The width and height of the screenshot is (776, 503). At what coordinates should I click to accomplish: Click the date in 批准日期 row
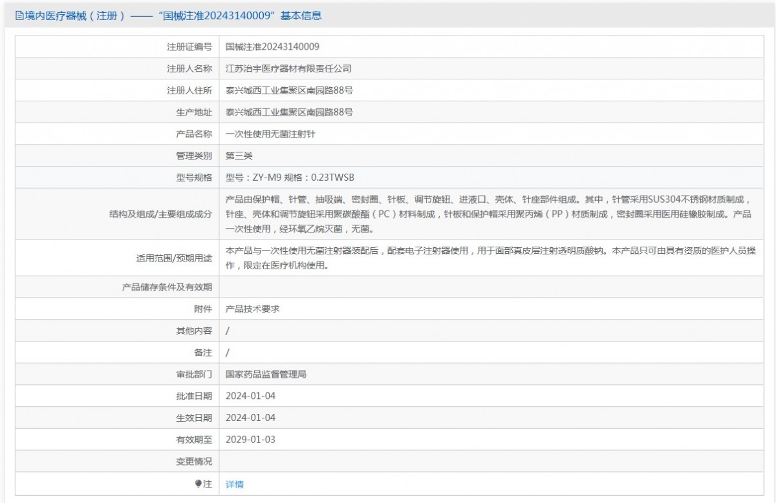pos(250,396)
